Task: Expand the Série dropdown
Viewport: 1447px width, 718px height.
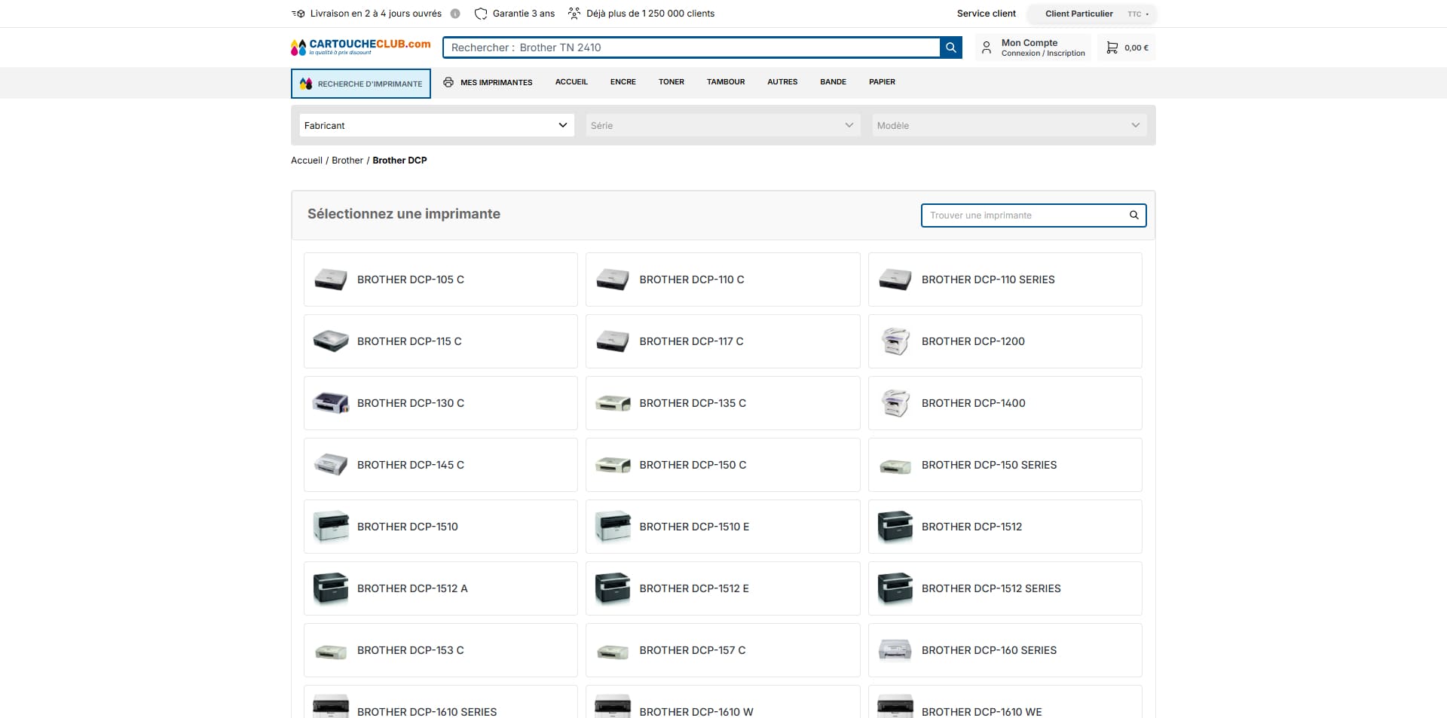Action: [723, 125]
